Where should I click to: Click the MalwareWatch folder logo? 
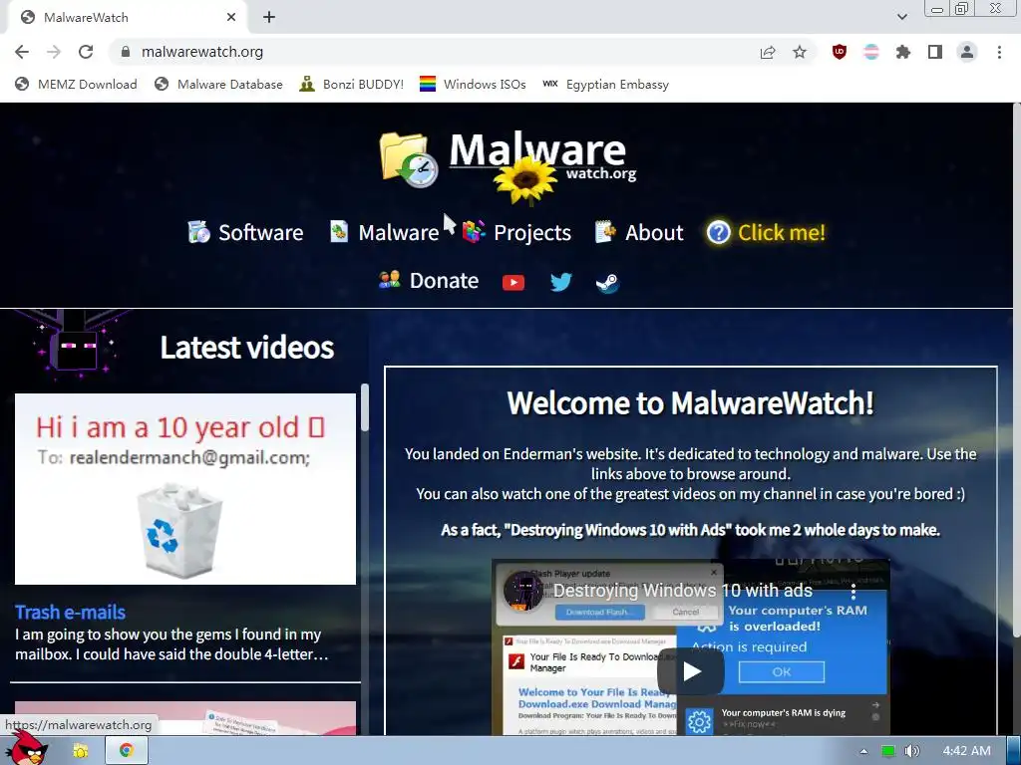coord(408,160)
